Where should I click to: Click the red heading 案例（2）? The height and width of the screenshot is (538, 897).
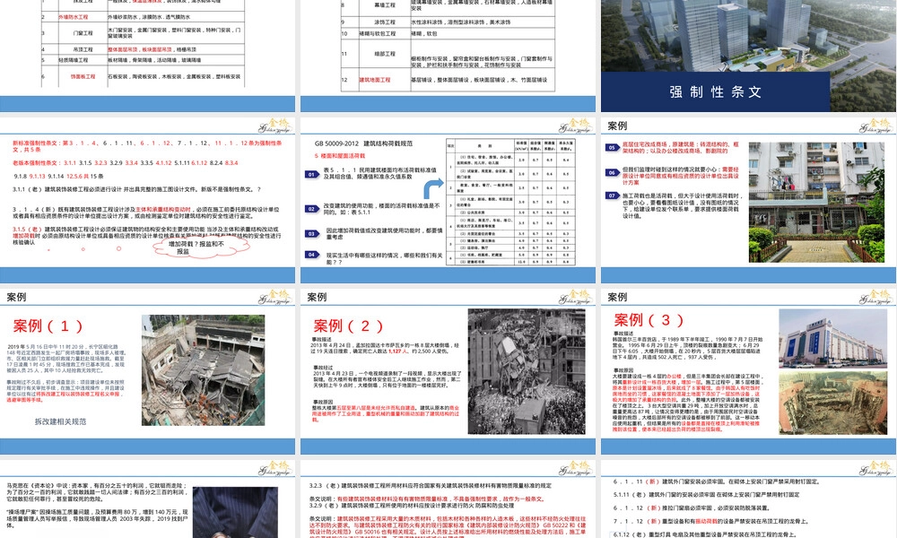[x=348, y=326]
